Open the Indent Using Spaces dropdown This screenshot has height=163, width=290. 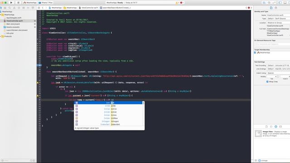click(x=278, y=73)
